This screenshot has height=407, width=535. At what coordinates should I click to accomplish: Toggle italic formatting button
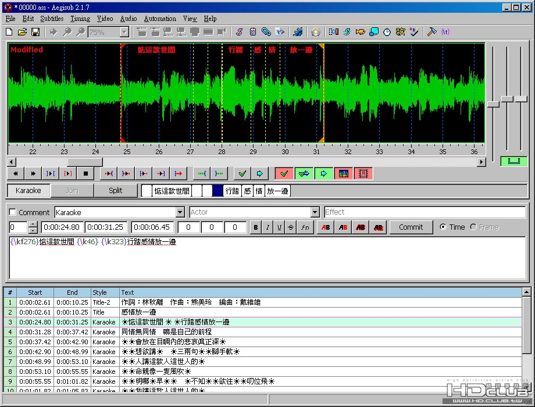click(267, 227)
